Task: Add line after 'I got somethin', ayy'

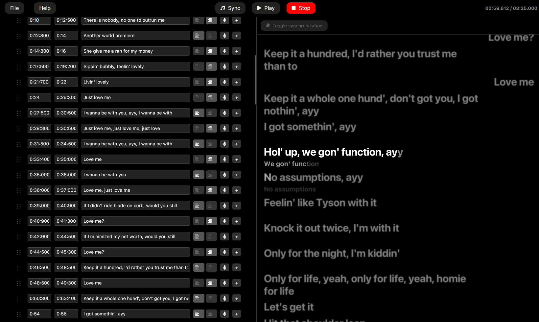Action: [x=237, y=314]
